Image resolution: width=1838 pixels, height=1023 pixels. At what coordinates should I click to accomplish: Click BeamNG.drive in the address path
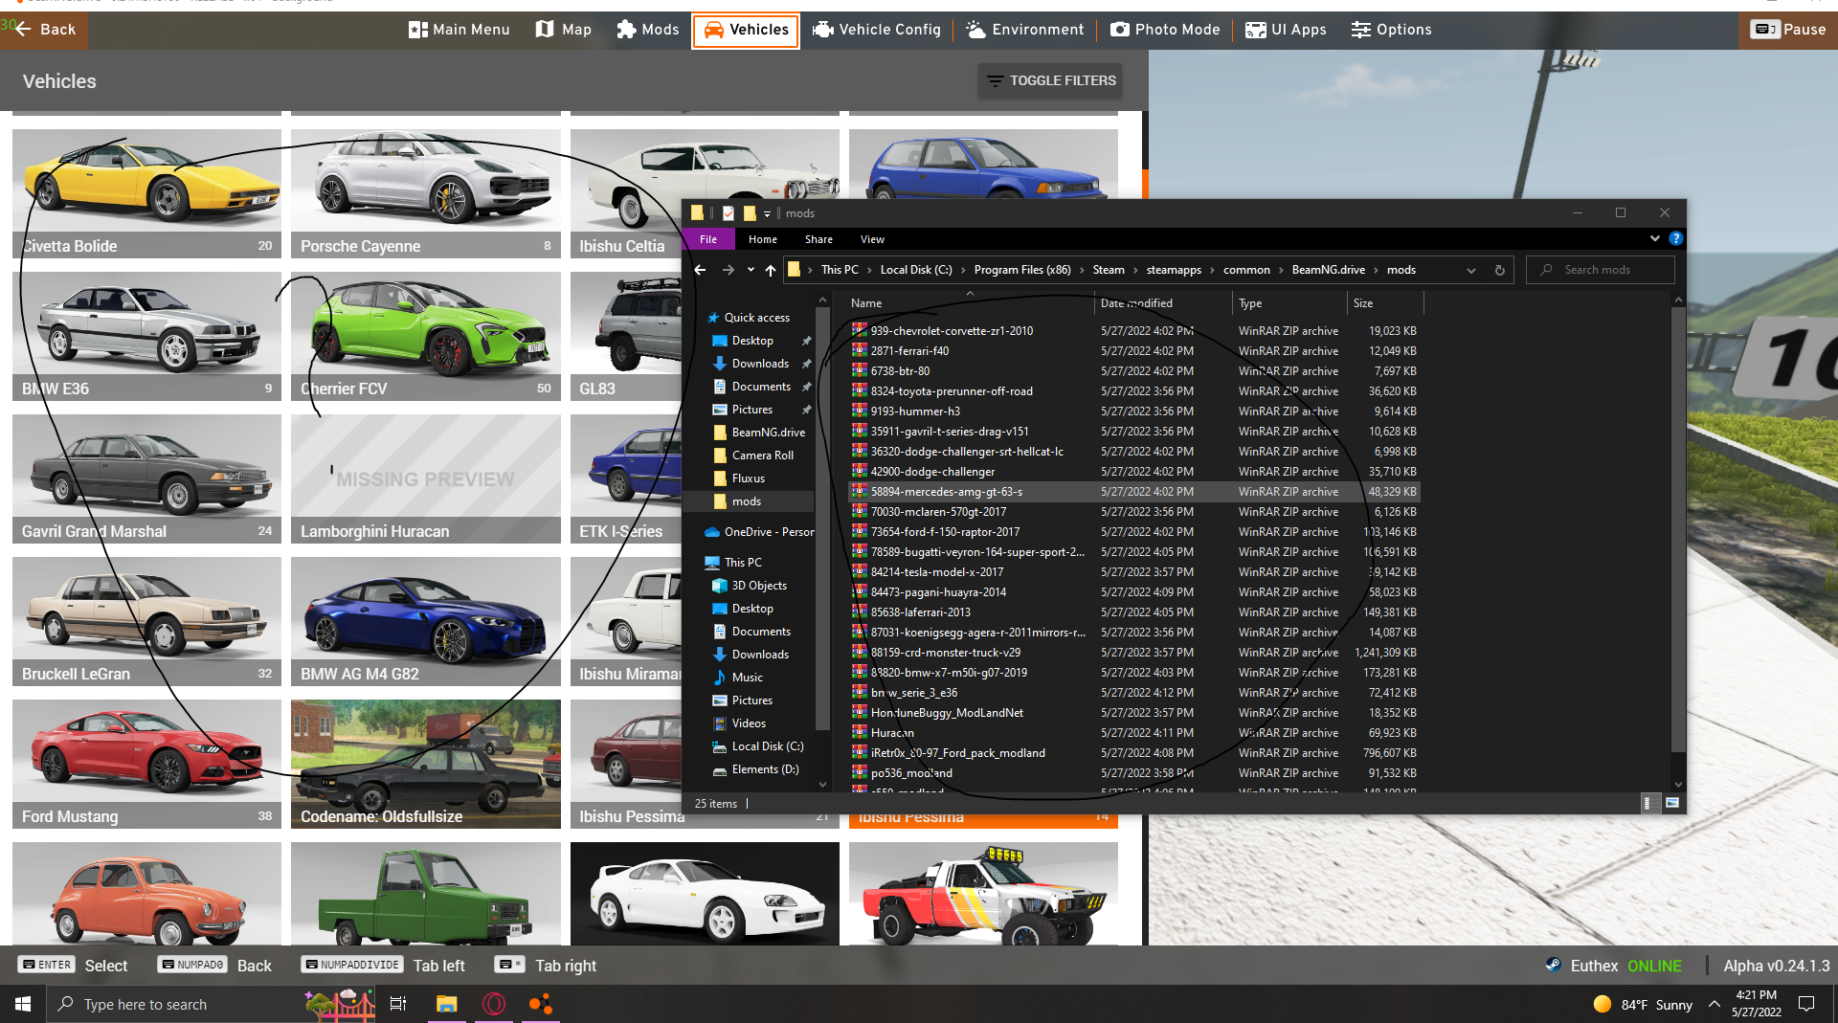click(x=1328, y=270)
